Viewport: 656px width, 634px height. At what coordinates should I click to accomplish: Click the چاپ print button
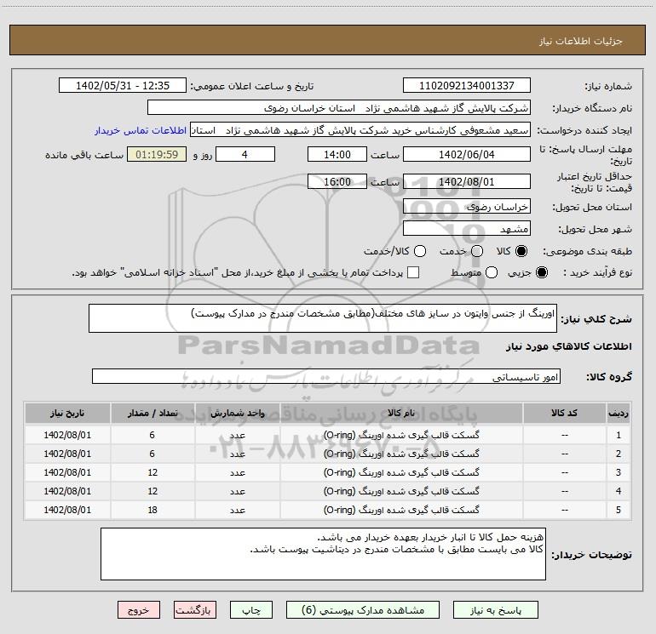253,610
